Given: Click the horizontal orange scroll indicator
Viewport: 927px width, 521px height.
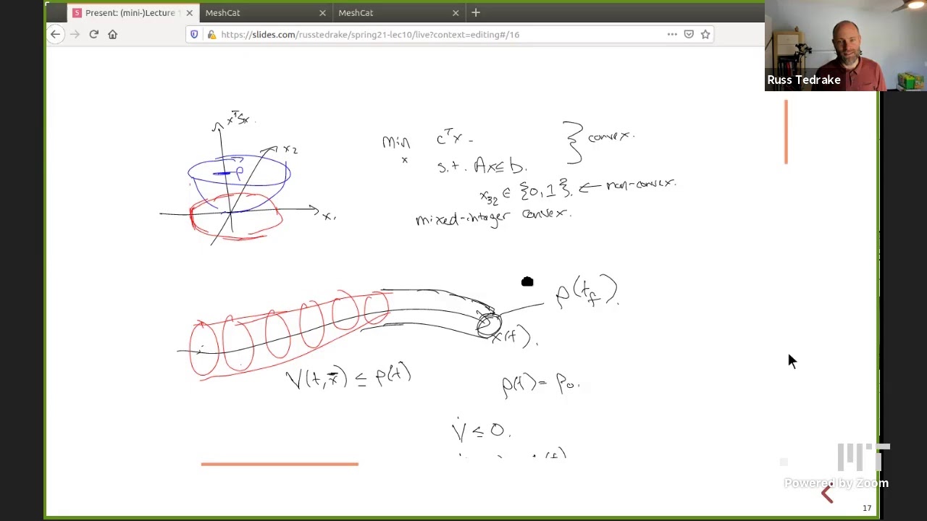Looking at the screenshot, I should click(x=280, y=464).
